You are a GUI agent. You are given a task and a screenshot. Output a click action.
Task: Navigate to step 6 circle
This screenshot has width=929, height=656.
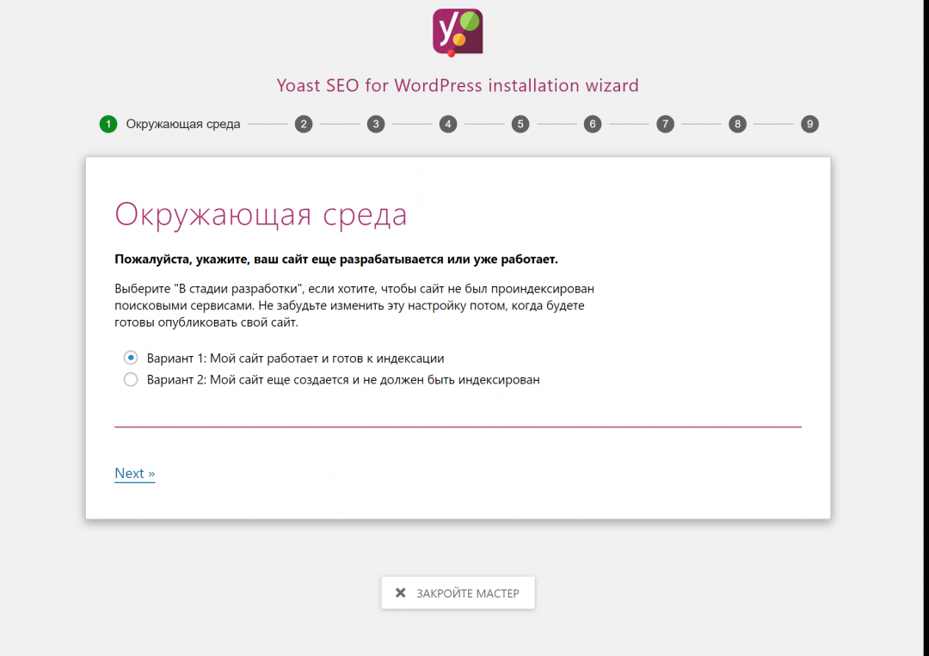592,124
